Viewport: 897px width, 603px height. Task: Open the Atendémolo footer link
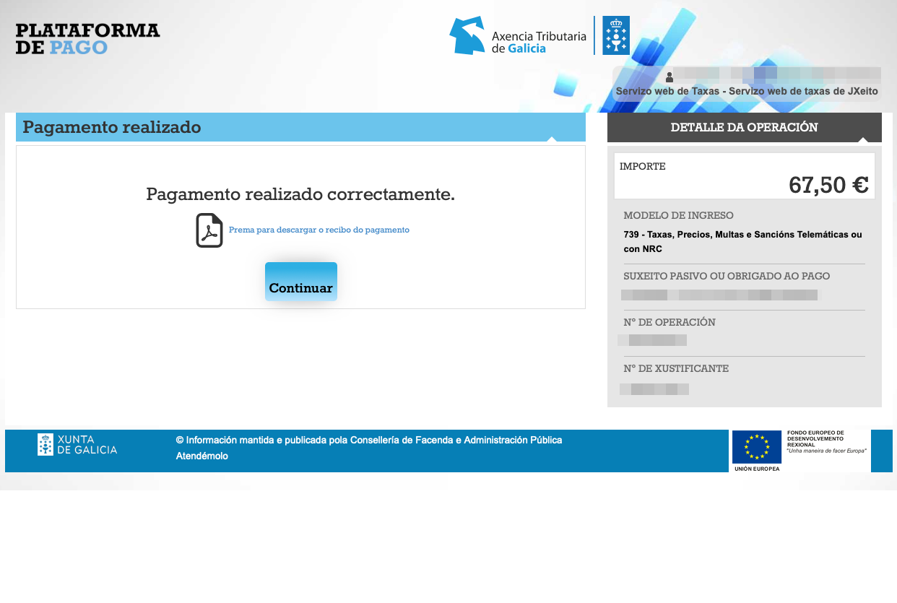[202, 456]
